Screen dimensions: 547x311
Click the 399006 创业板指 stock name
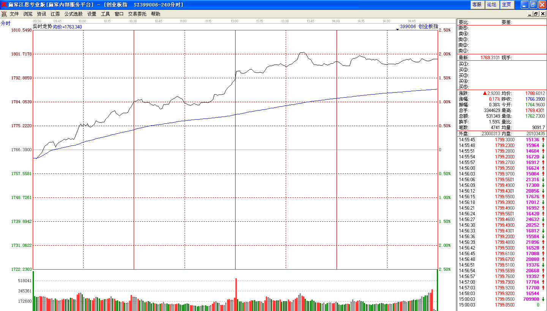click(x=419, y=27)
